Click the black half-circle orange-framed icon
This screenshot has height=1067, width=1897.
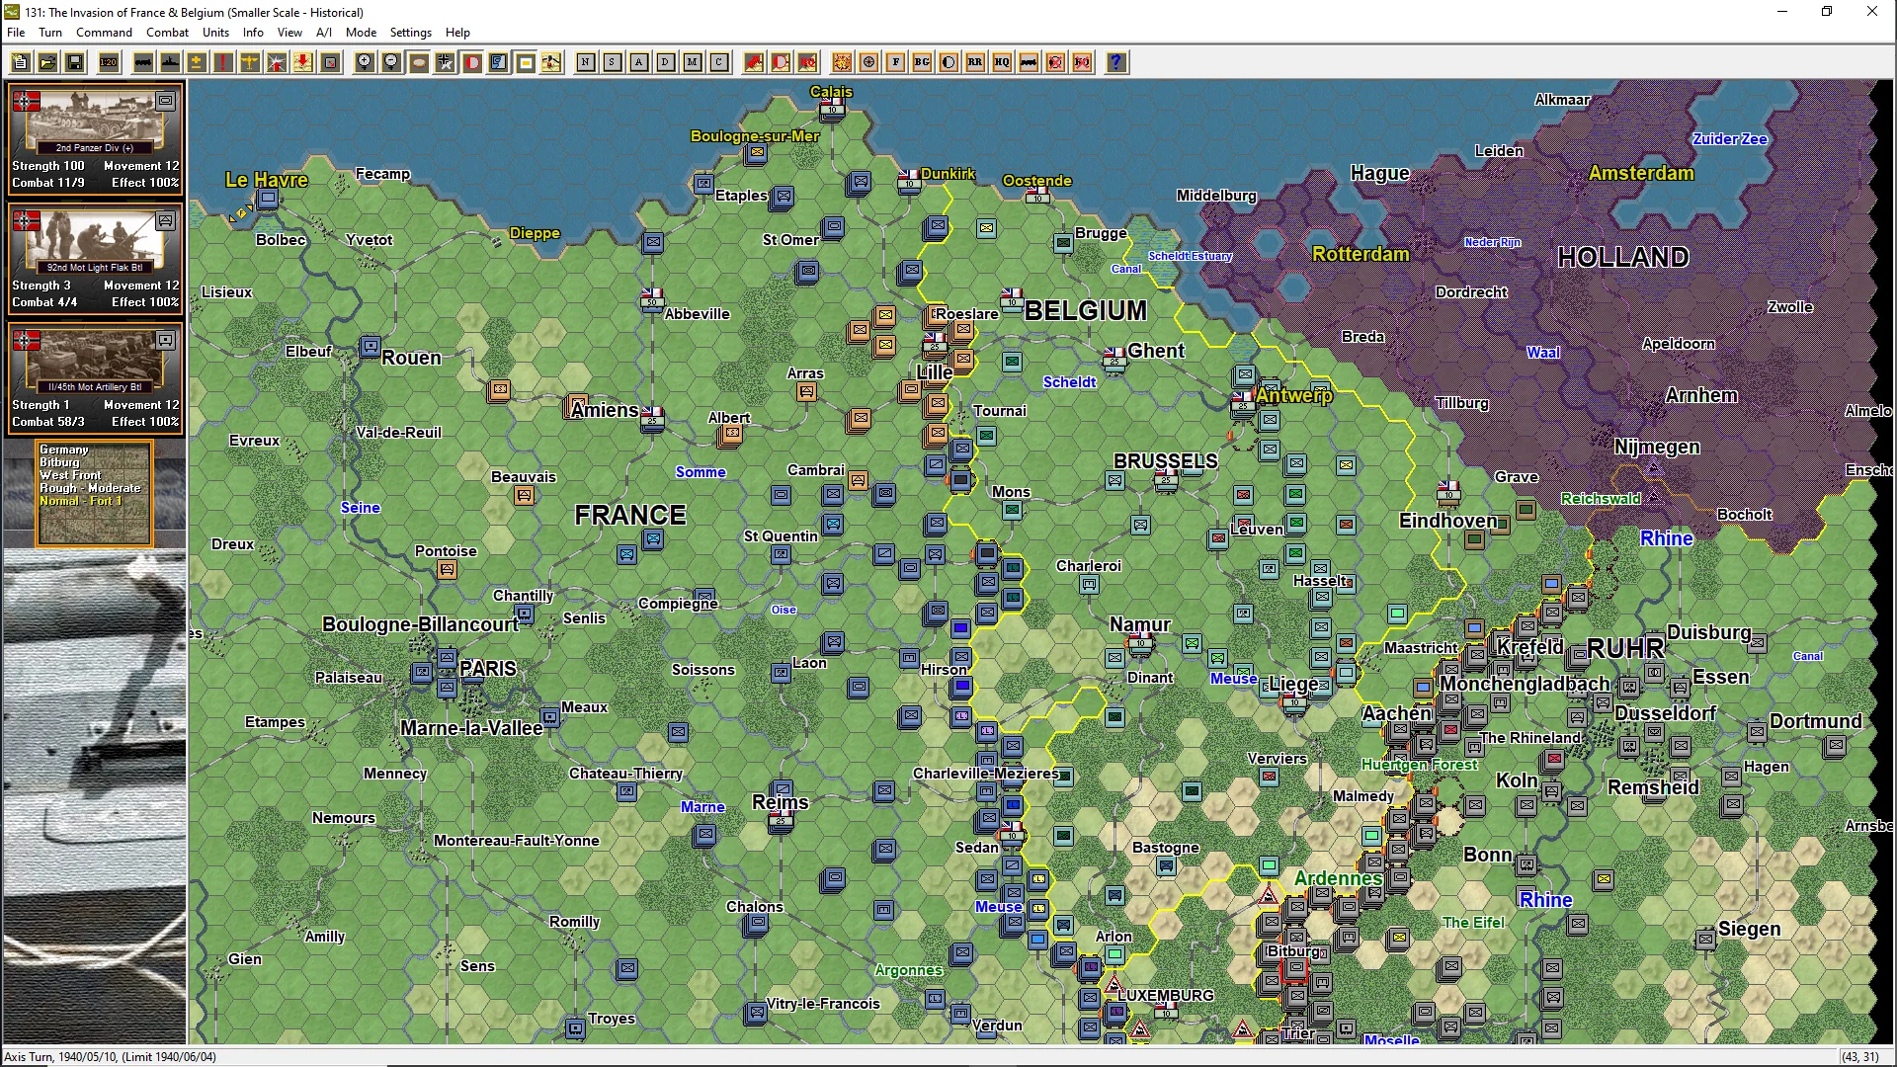pyautogui.click(x=948, y=62)
